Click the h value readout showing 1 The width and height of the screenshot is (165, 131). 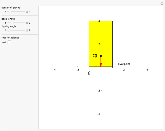point(30,12)
